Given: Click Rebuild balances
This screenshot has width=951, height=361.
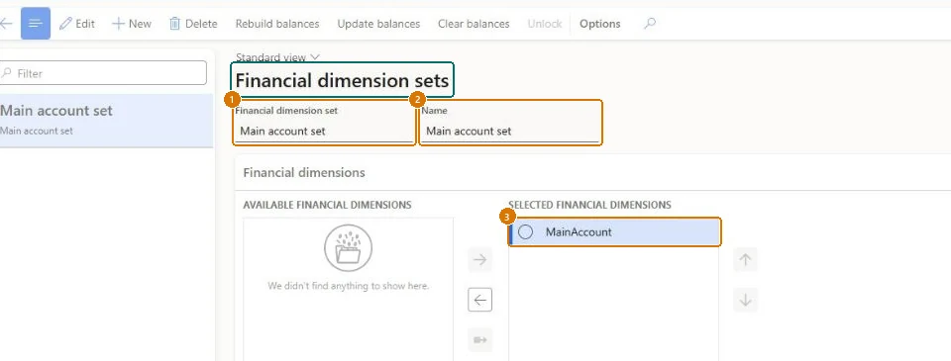Looking at the screenshot, I should (277, 24).
